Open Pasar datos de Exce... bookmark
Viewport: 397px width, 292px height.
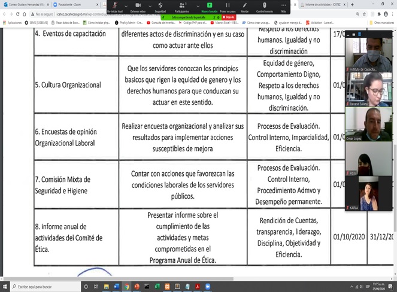65,23
